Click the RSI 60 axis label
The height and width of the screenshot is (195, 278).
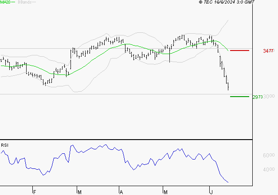pyautogui.click(x=269, y=155)
